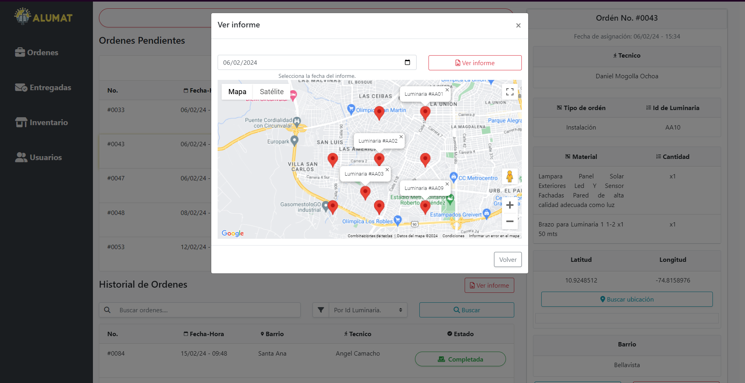
Task: Click the red marker near GasomestoloGO industrial
Action: tap(333, 207)
